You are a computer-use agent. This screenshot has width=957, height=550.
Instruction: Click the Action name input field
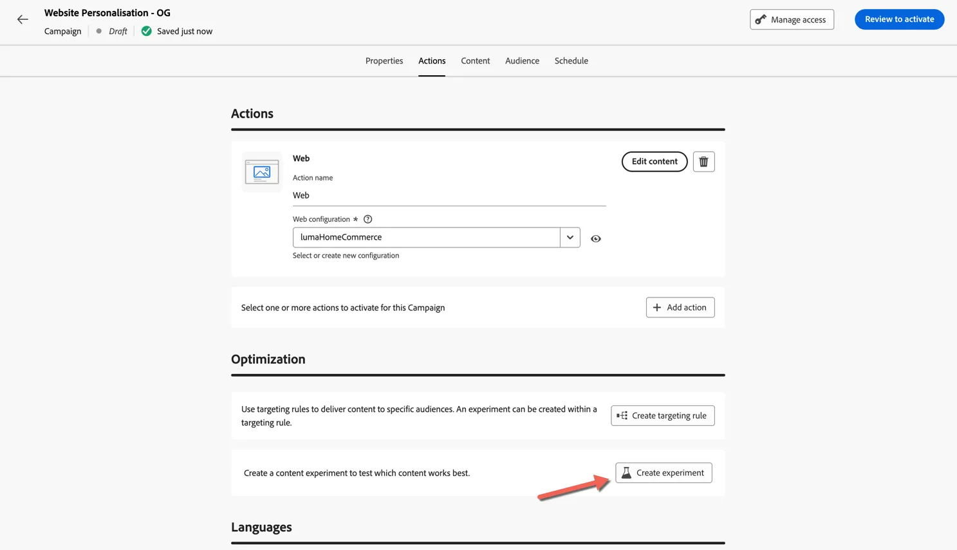click(x=449, y=195)
